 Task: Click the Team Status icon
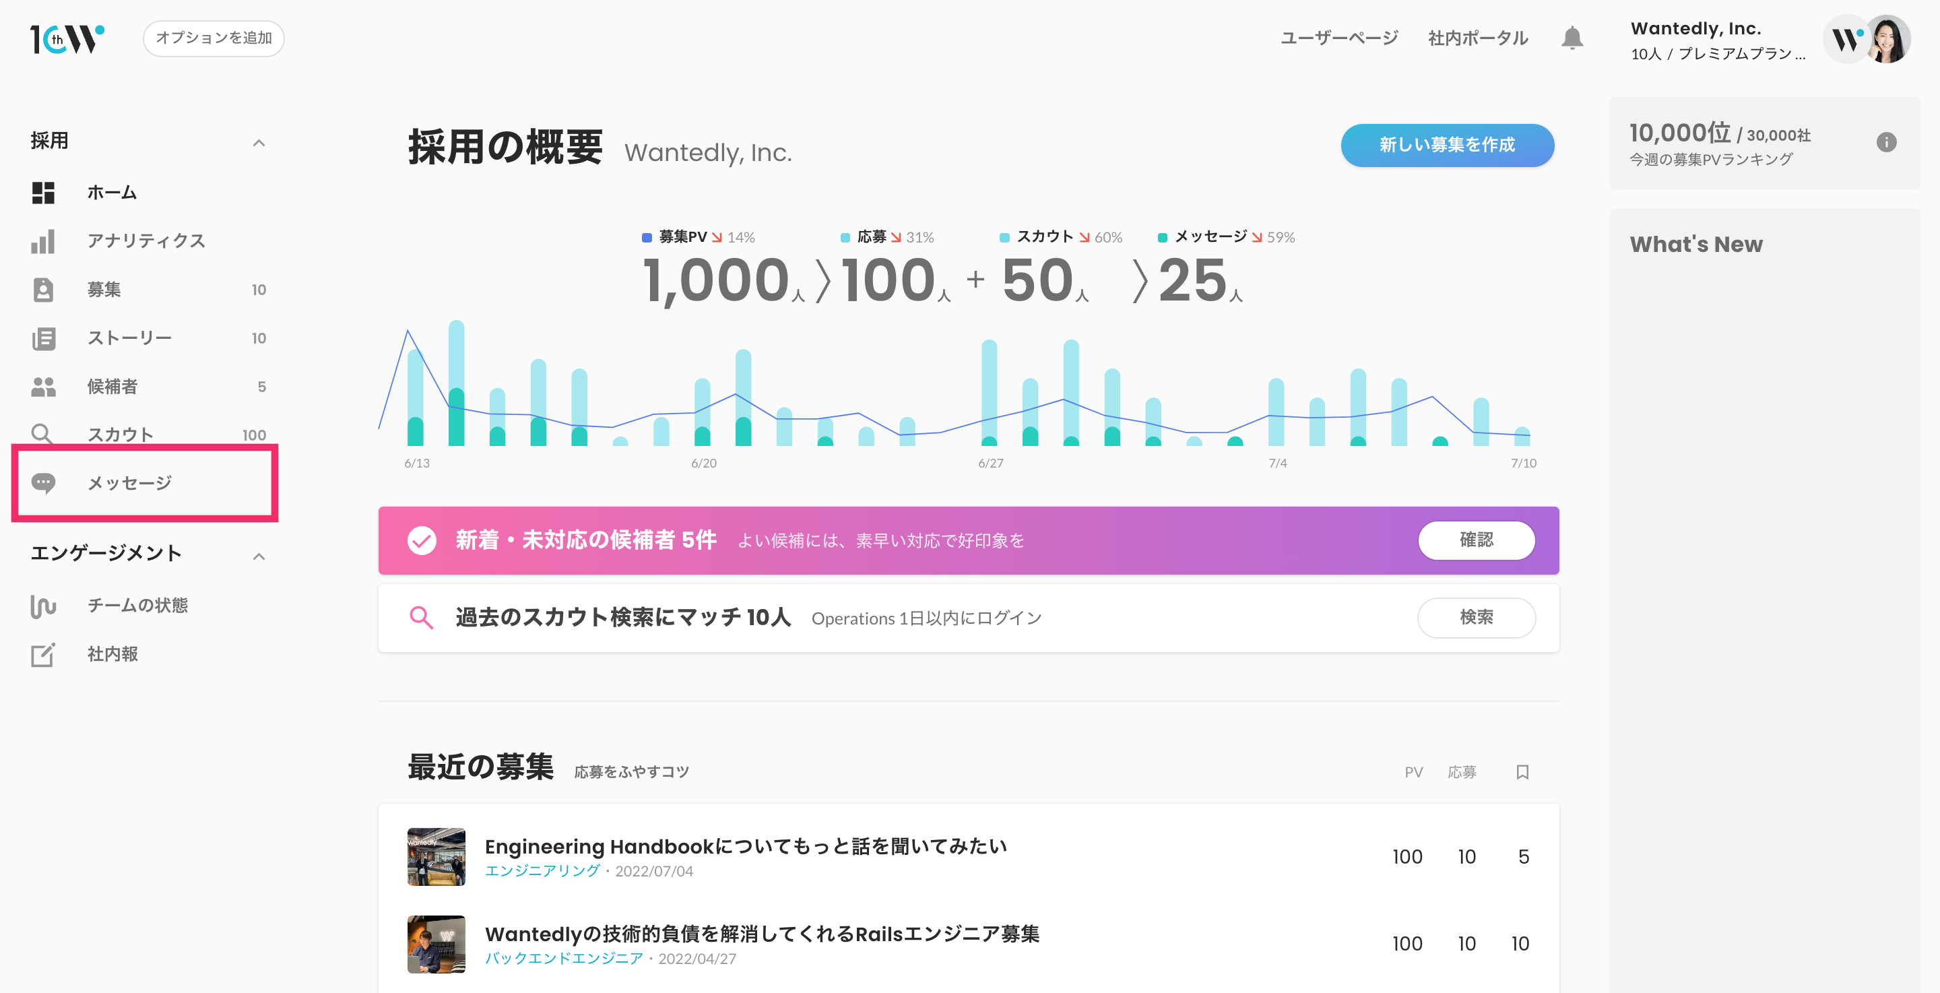(x=43, y=606)
